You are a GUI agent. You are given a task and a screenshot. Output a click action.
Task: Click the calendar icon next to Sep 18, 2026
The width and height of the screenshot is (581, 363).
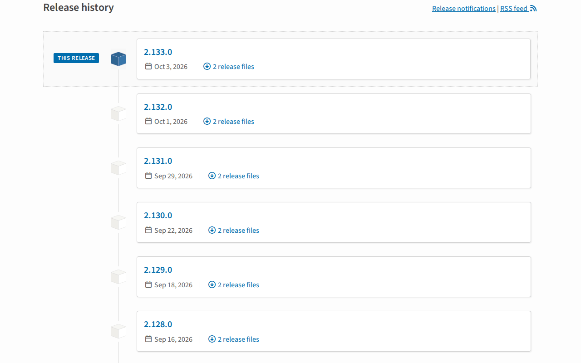tap(148, 285)
